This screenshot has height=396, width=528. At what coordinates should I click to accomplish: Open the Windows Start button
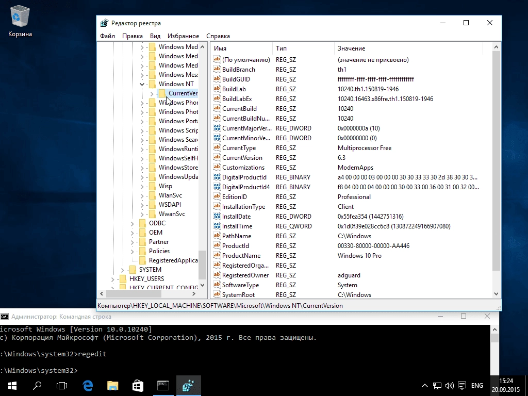click(12, 386)
